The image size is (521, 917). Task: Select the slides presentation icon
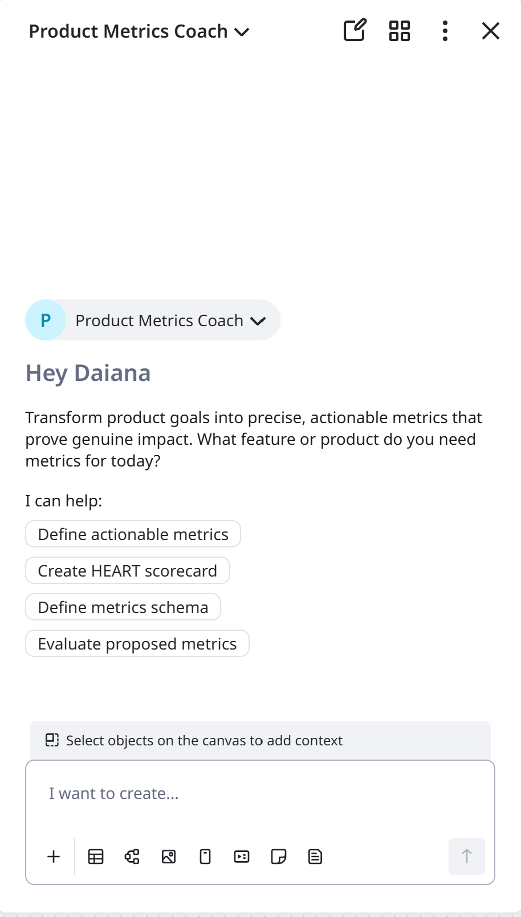pos(242,857)
